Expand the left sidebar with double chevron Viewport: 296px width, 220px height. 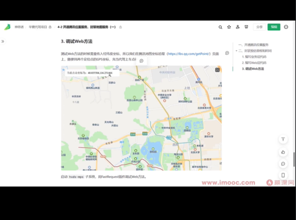click(3, 41)
